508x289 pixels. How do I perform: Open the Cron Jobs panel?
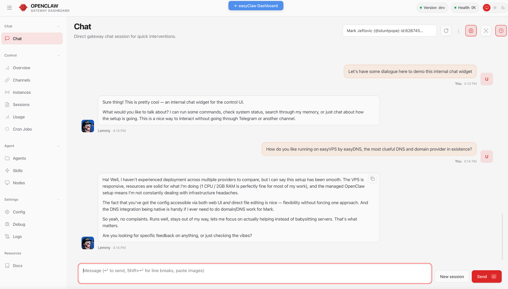click(23, 129)
